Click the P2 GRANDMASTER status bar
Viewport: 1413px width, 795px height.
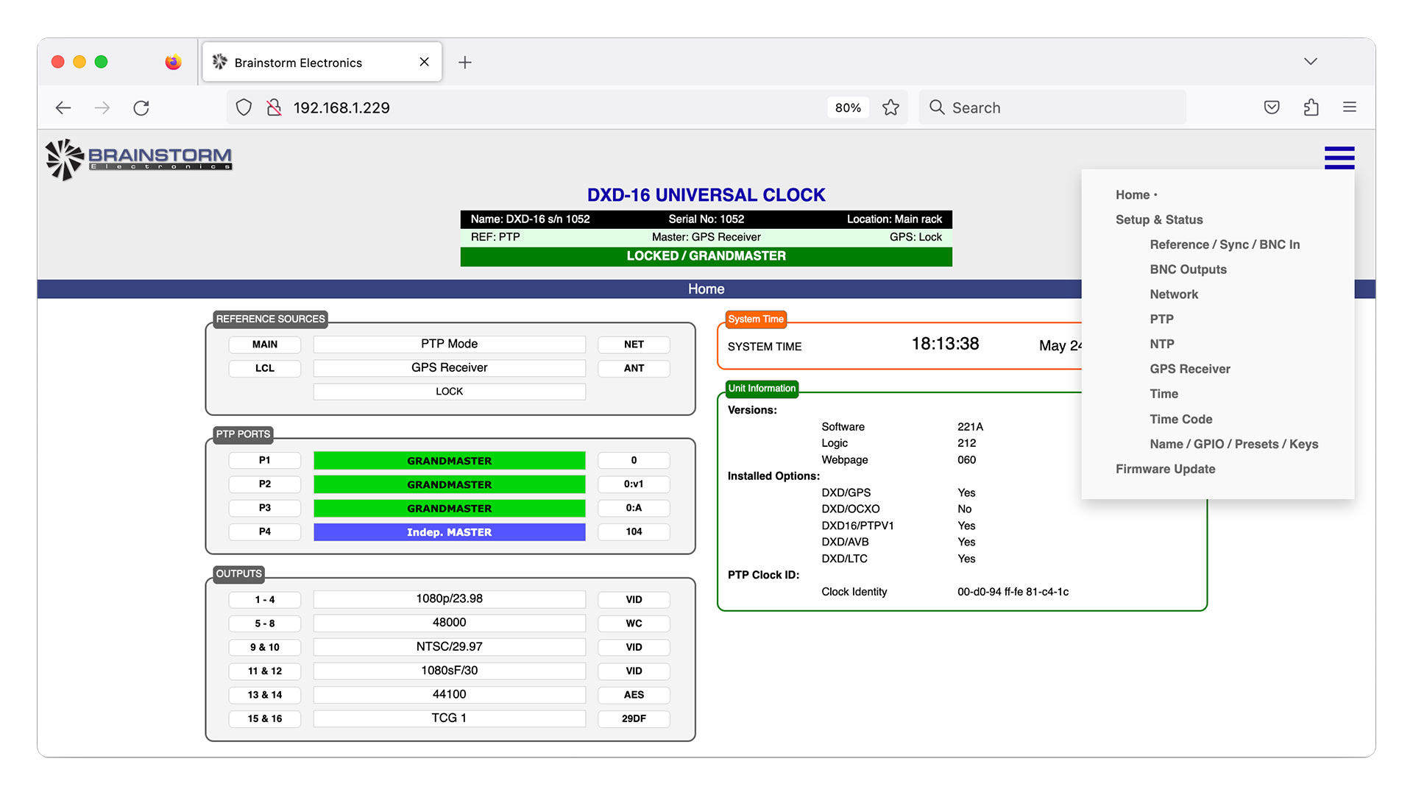(450, 484)
